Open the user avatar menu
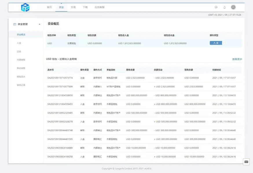This screenshot has height=173, width=253. tap(233, 7)
